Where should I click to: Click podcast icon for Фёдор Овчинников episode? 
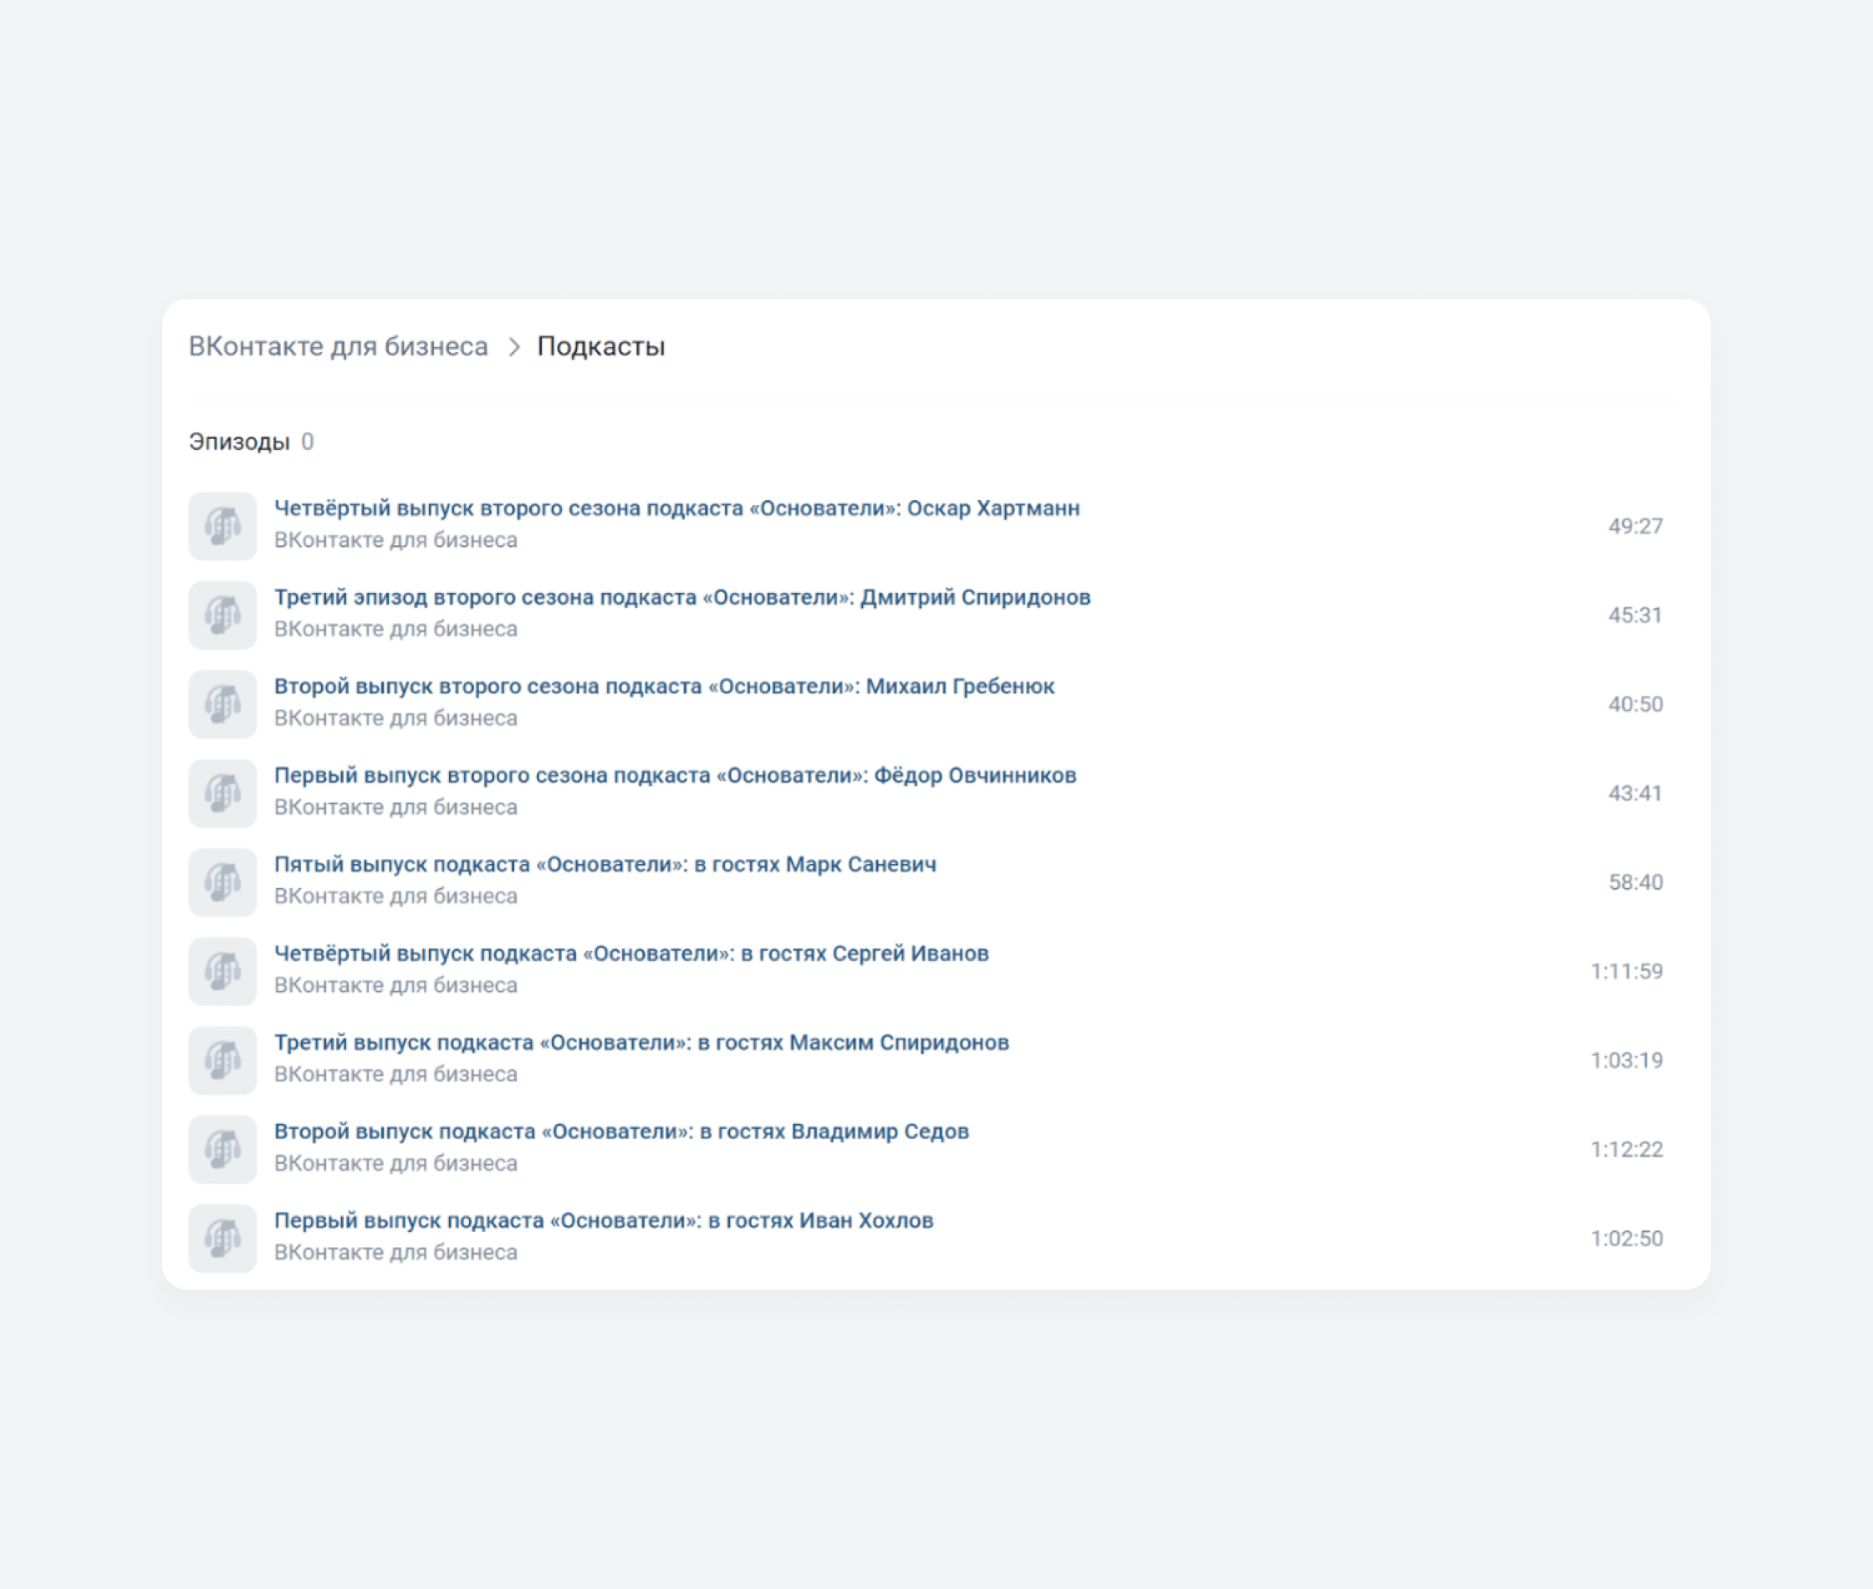click(222, 793)
